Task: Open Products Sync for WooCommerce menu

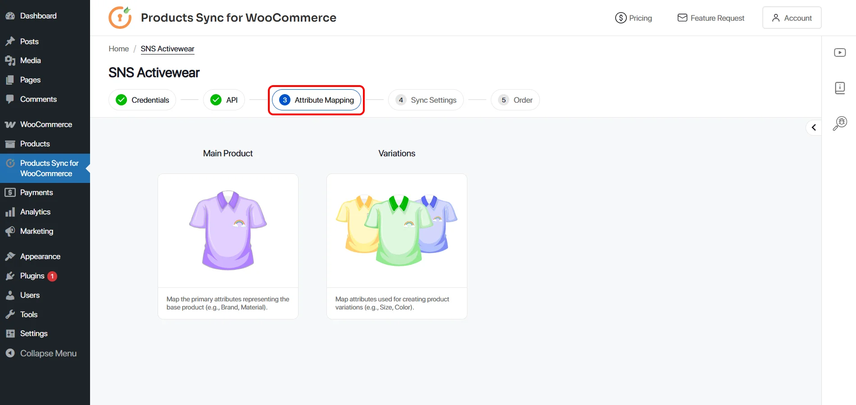Action: (45, 168)
